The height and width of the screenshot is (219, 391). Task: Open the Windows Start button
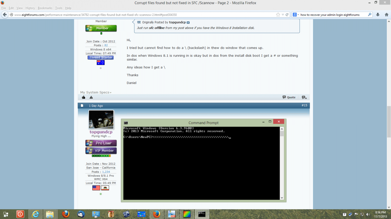pyautogui.click(x=6, y=214)
